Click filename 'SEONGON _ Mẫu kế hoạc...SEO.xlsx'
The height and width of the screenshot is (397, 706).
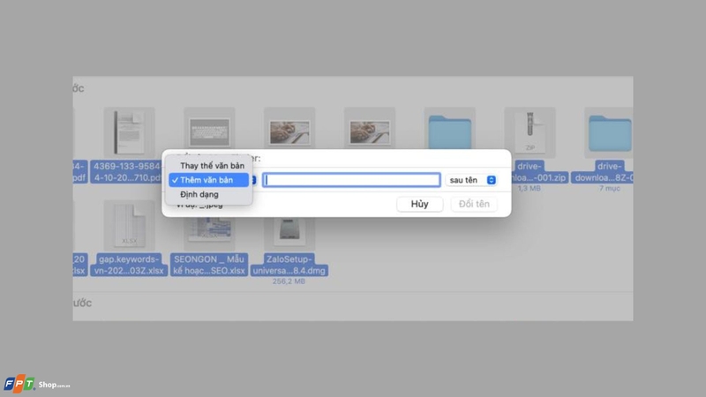click(209, 265)
